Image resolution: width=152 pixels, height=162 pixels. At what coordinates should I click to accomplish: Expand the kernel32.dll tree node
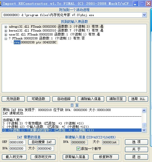pos(6,31)
